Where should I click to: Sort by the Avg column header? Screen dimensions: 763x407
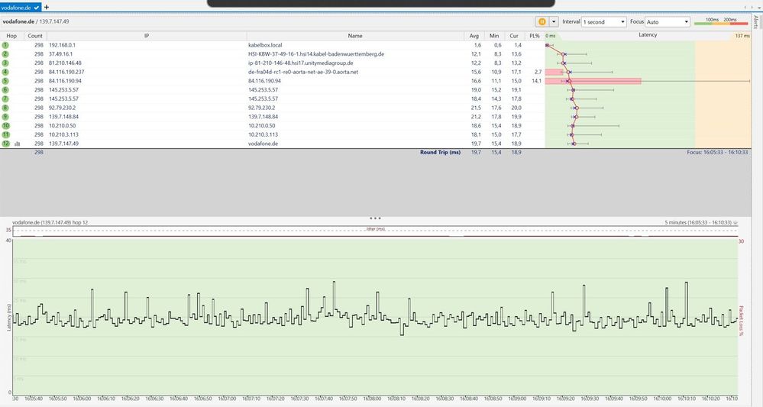[474, 36]
